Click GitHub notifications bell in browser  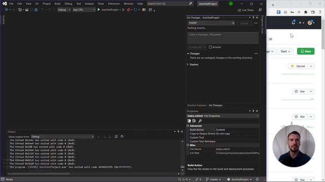294,22
